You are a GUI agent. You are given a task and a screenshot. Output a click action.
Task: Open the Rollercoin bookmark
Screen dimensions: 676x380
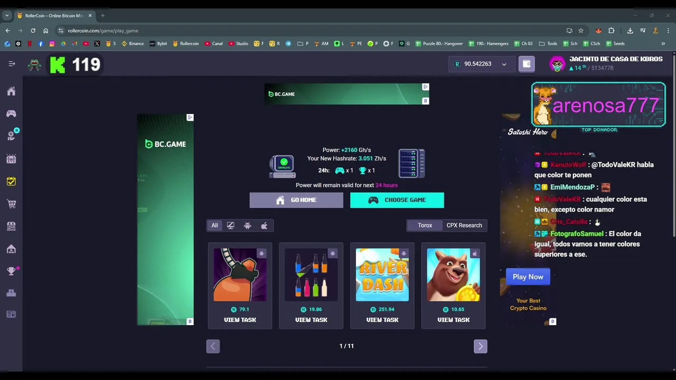(x=186, y=44)
